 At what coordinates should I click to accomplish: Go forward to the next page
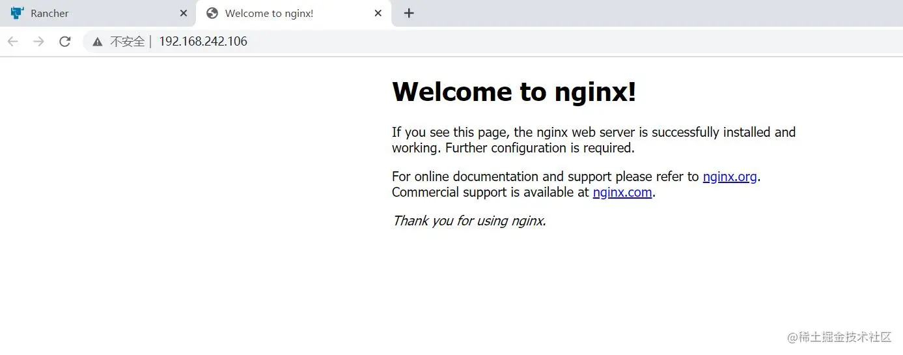click(x=39, y=42)
